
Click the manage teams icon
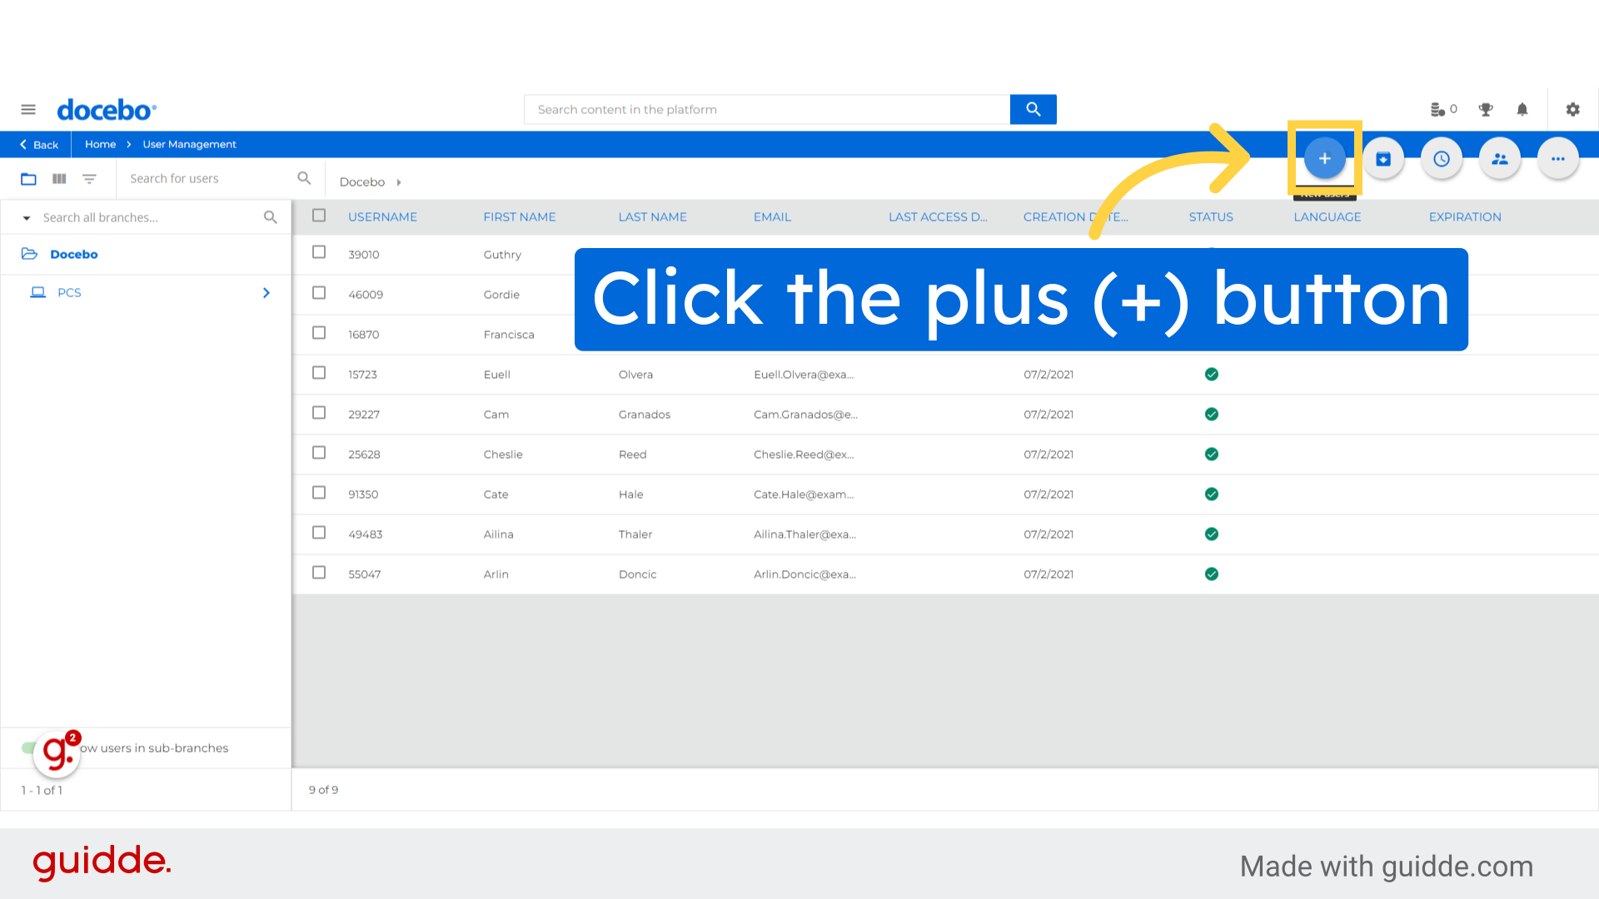coord(1499,158)
